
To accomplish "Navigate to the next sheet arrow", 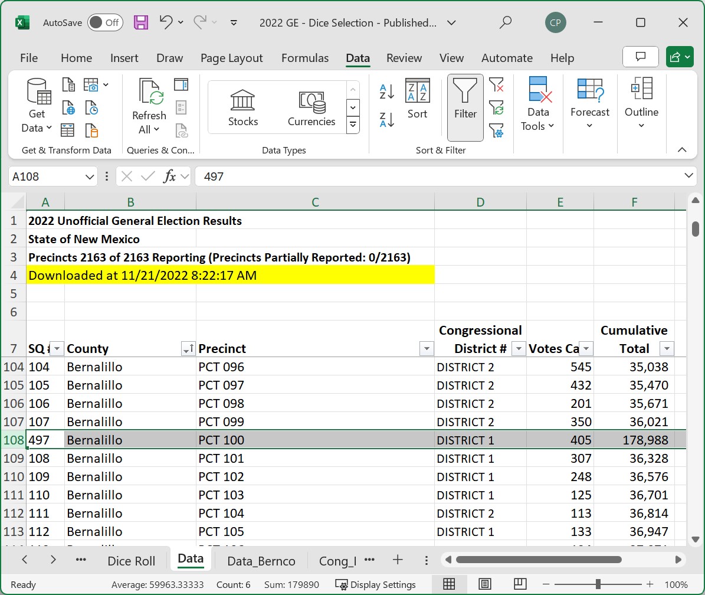I will coord(53,560).
